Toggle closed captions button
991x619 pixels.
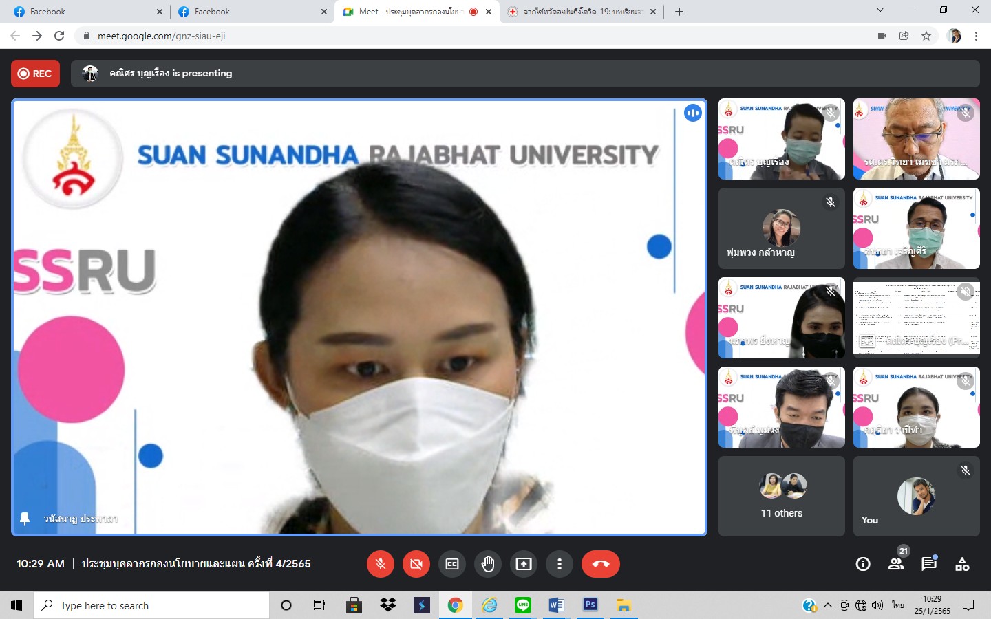pos(452,564)
